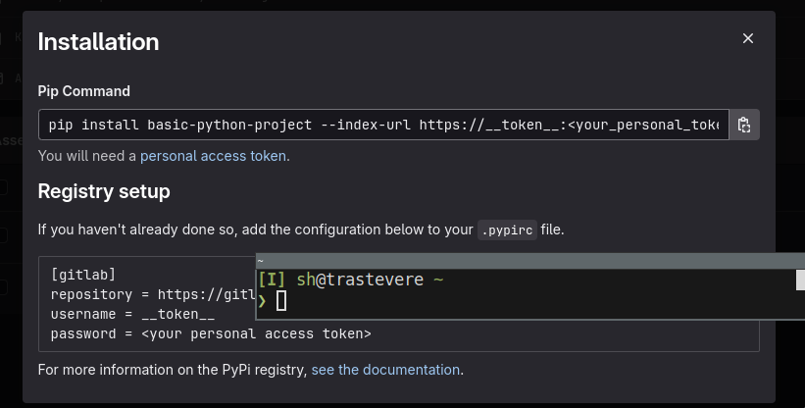This screenshot has height=408, width=805.
Task: Close the Installation dialog
Action: tap(748, 39)
